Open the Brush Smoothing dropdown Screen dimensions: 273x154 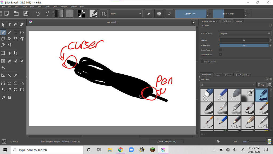point(245,34)
